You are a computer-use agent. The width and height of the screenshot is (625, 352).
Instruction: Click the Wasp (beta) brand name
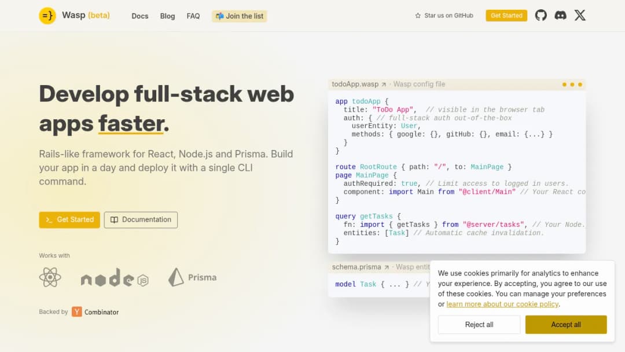coord(86,15)
